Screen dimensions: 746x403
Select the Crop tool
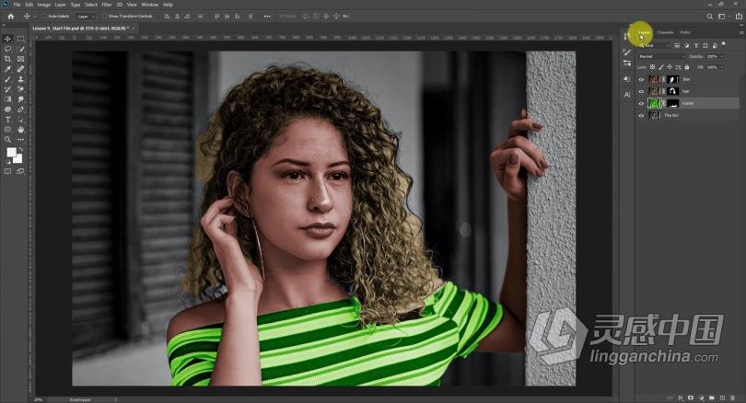pos(7,59)
